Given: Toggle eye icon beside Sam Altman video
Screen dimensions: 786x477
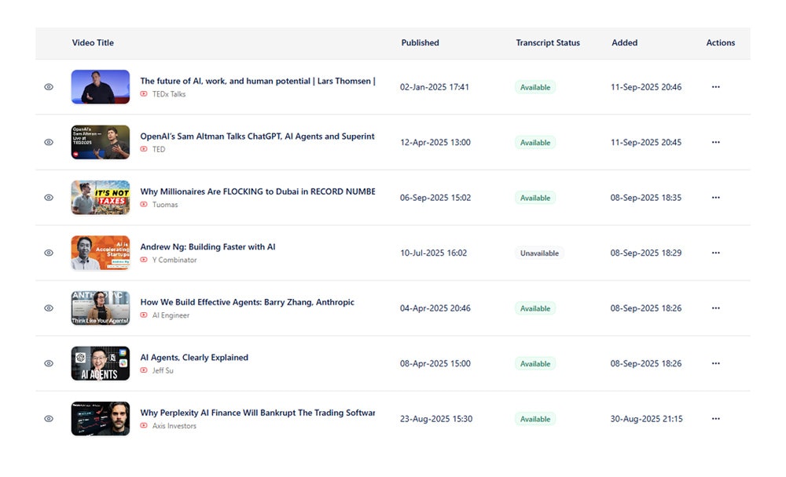Looking at the screenshot, I should tap(49, 142).
